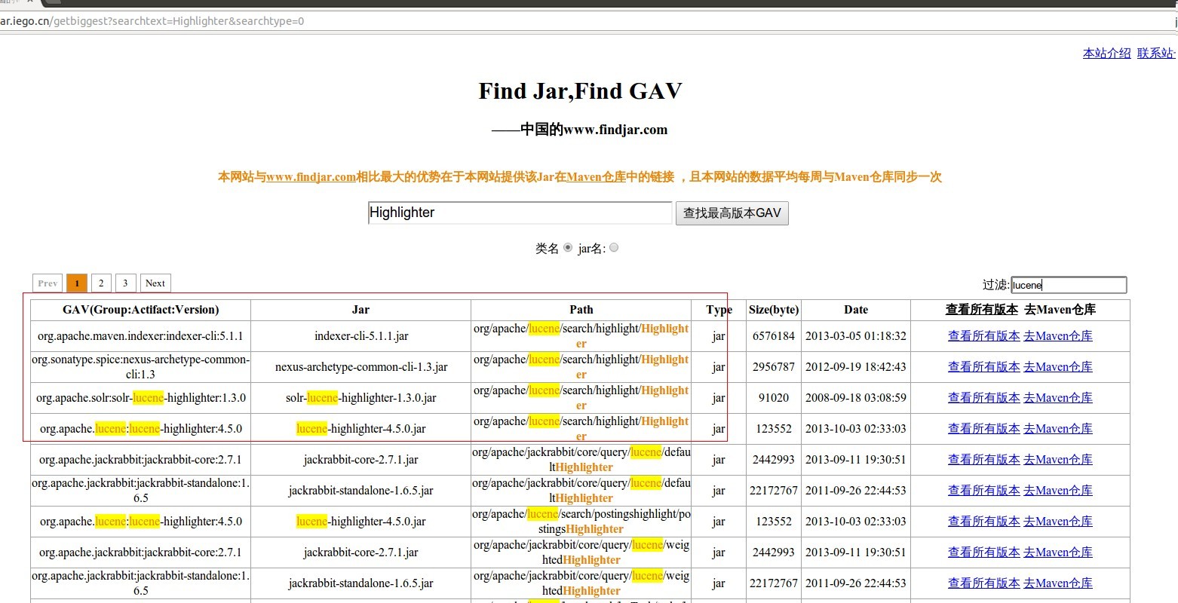Select the jar名 radio button
Screen dimensions: 1178x603
point(614,247)
